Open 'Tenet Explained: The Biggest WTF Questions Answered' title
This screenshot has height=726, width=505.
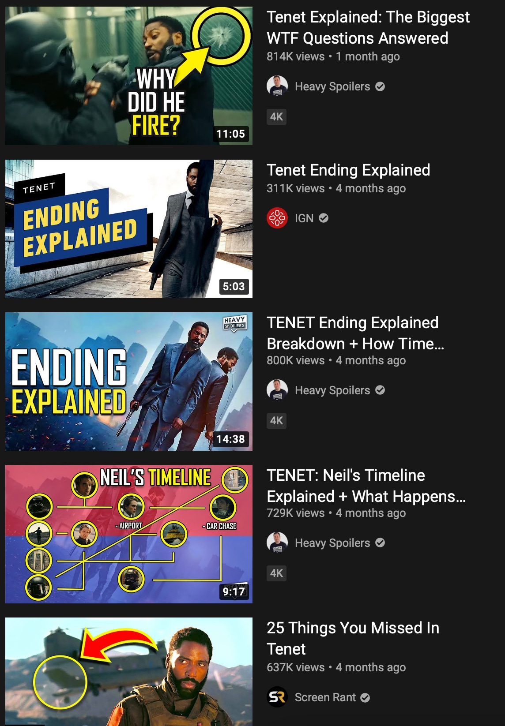point(368,27)
